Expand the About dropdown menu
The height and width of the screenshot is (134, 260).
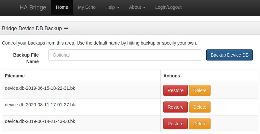(137, 7)
